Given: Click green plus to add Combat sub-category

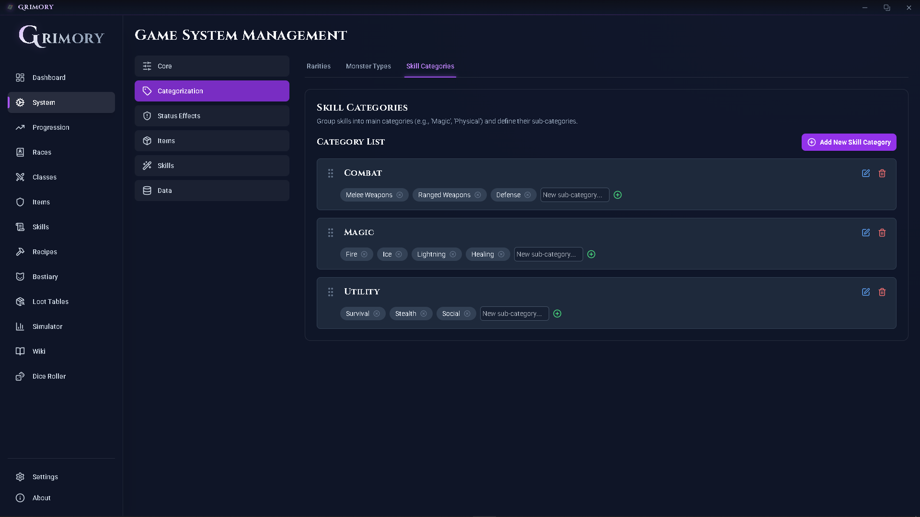Looking at the screenshot, I should click(x=618, y=195).
